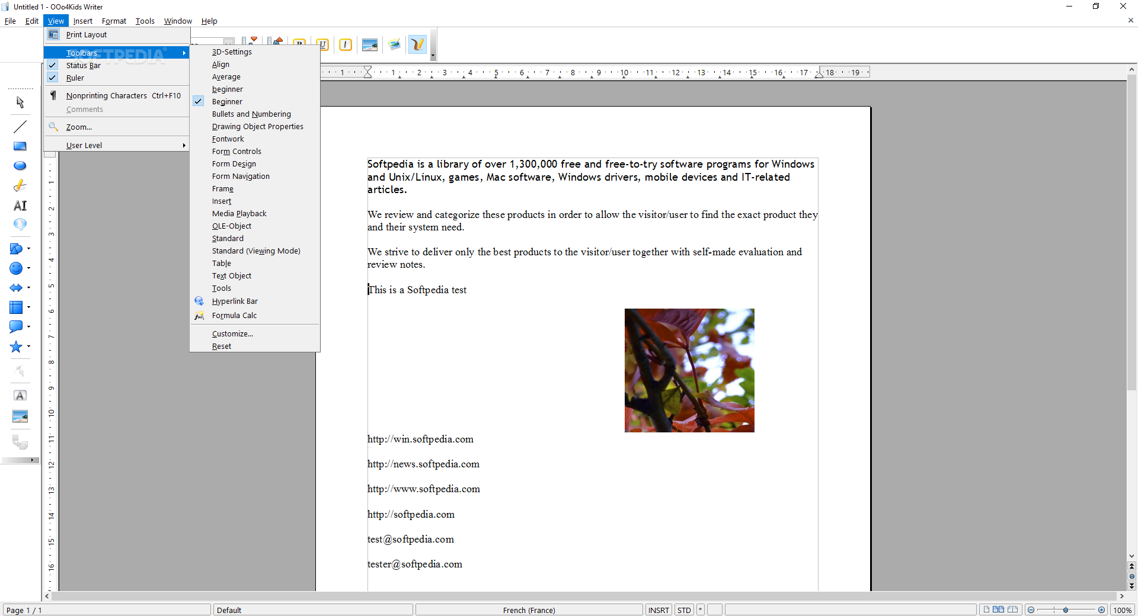Select the arrow selection tool
Viewport: 1138px width, 616px height.
(x=20, y=102)
